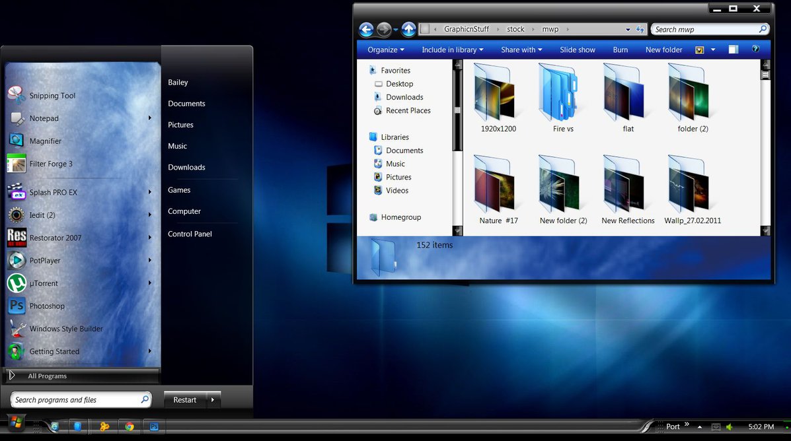791x441 pixels.
Task: Show hidden tray icons arrow
Action: point(700,427)
